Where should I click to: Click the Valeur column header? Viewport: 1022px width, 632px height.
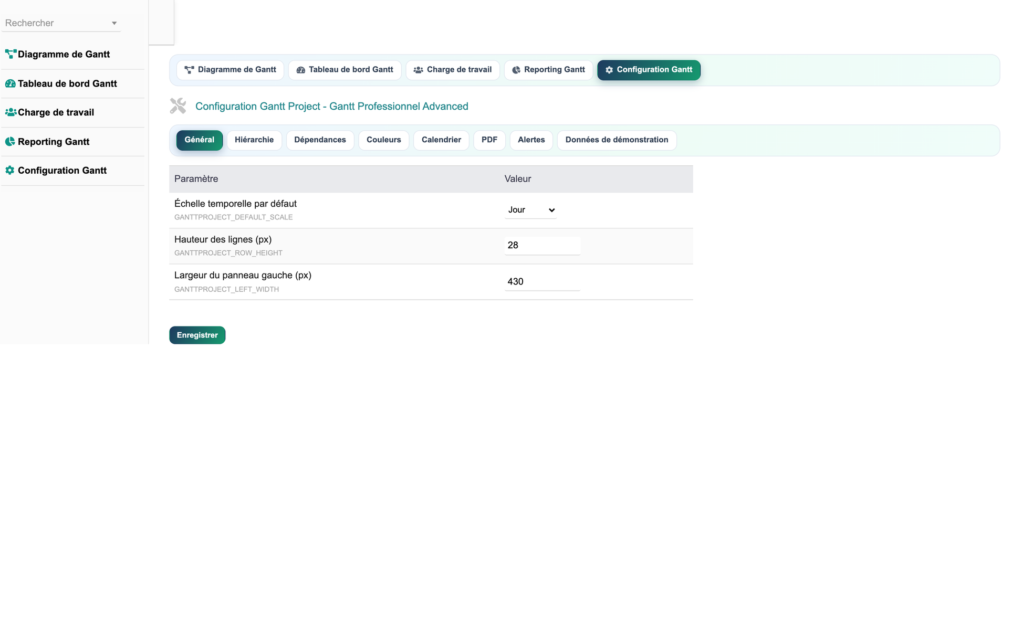click(x=518, y=179)
